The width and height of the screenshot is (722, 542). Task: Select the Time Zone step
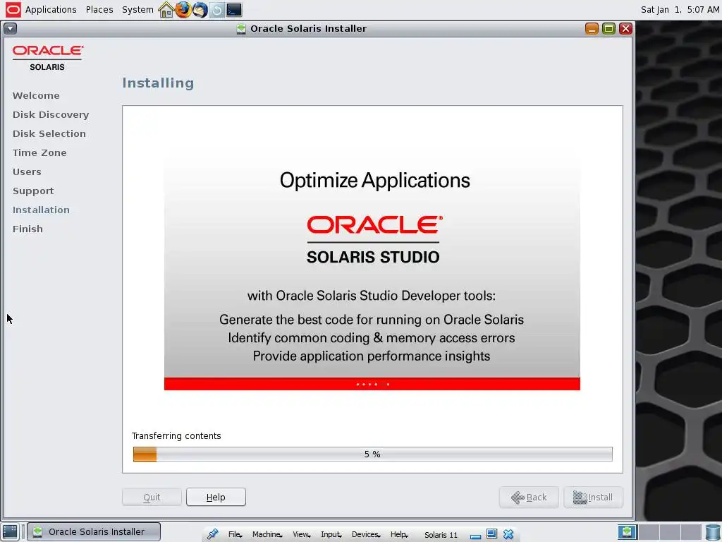[39, 152]
